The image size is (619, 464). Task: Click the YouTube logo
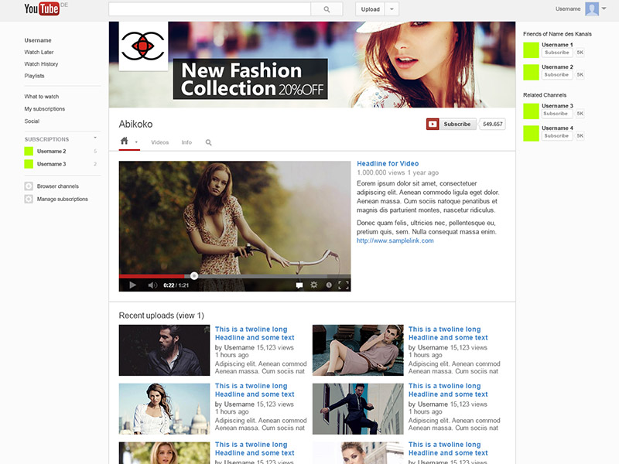point(42,9)
